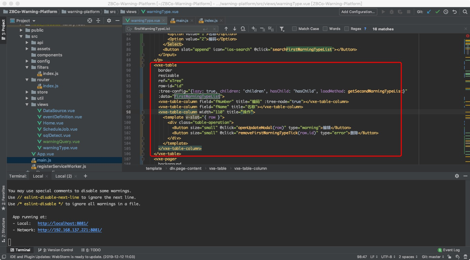The image size is (470, 260).
Task: Open Terminal panel settings gear
Action: [457, 176]
